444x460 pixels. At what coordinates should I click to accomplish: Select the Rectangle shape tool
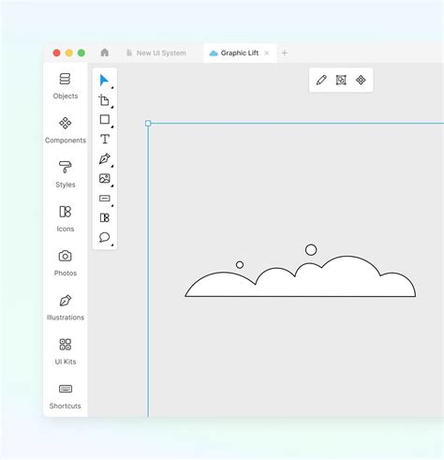[105, 119]
